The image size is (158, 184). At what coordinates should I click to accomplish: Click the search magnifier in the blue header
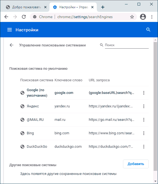(x=148, y=30)
